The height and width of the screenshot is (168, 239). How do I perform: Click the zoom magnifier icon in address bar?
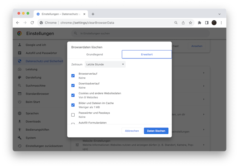[x=176, y=23]
